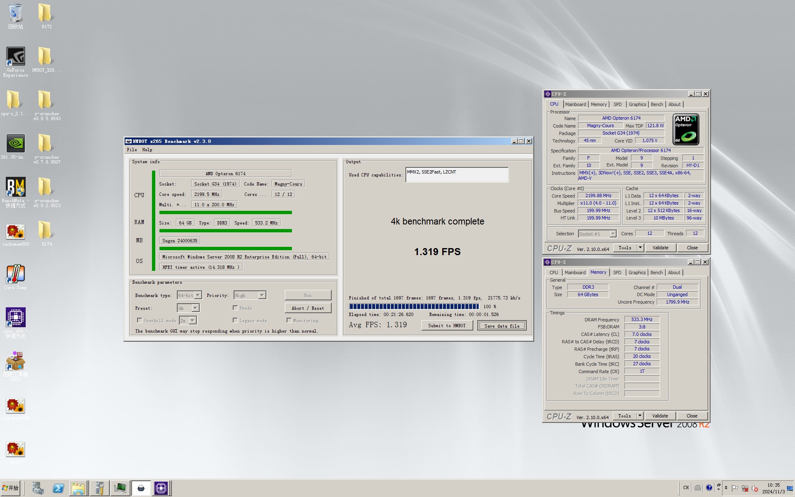Open File menu in HWBOT x265 Benchmark

(x=132, y=150)
